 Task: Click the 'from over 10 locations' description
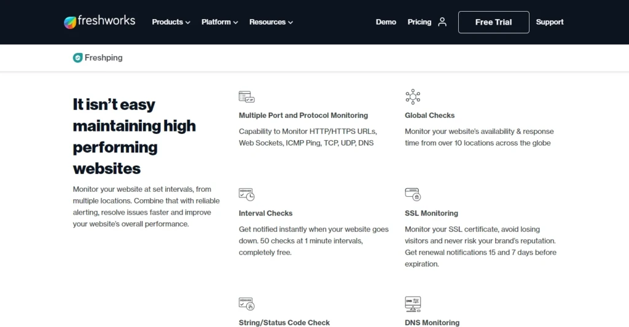coord(479,137)
